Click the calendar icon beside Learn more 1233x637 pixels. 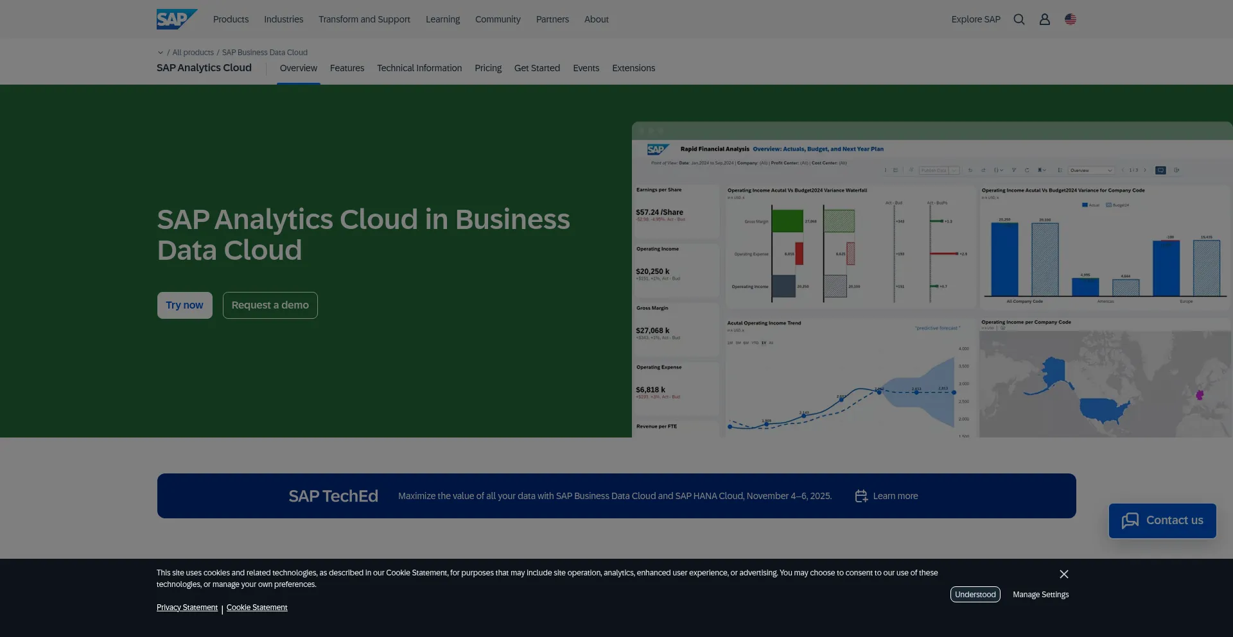[x=861, y=496]
